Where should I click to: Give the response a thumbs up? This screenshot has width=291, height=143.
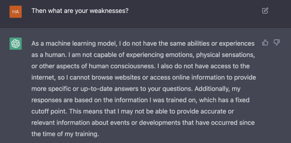(265, 42)
